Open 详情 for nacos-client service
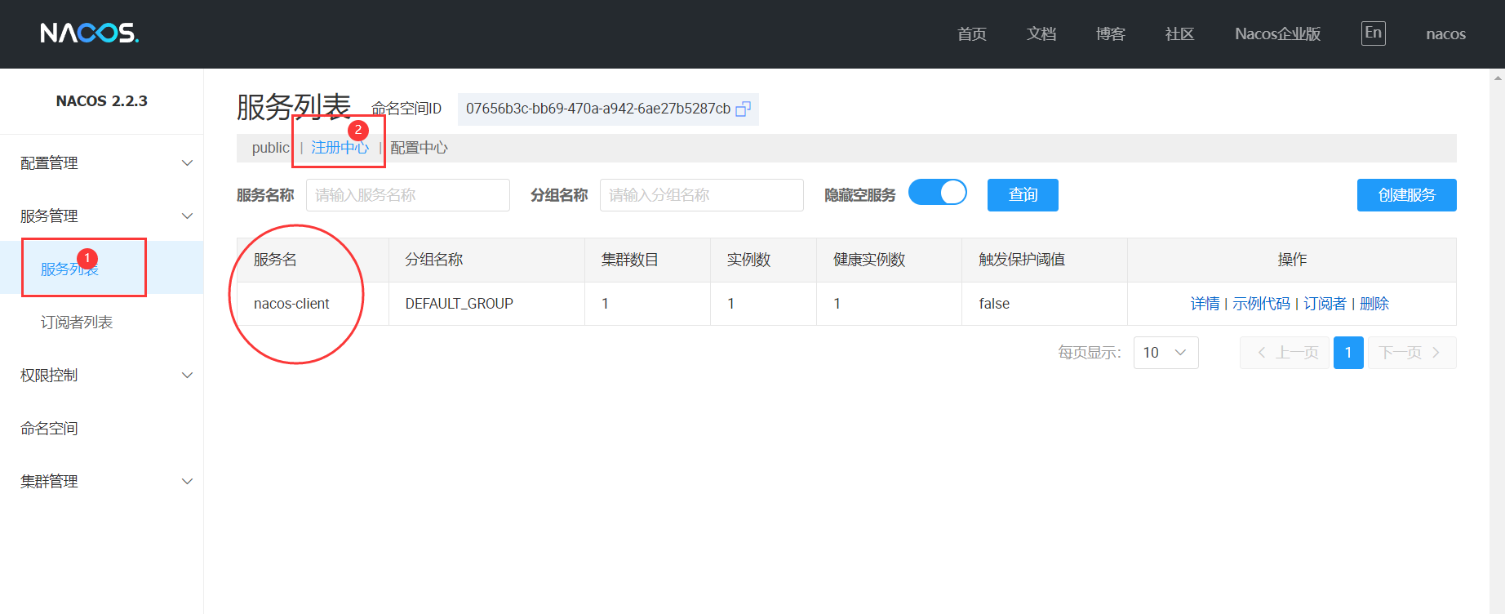 tap(1205, 304)
